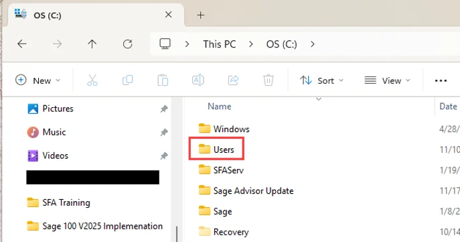Select the Windows folder icon
The image size is (460, 242).
click(204, 129)
